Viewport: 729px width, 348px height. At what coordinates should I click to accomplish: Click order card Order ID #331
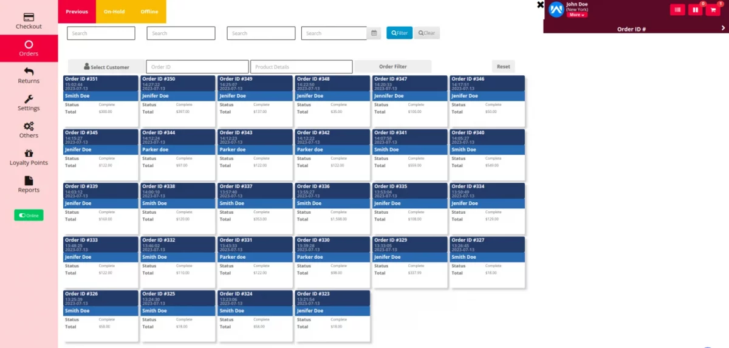(x=255, y=262)
